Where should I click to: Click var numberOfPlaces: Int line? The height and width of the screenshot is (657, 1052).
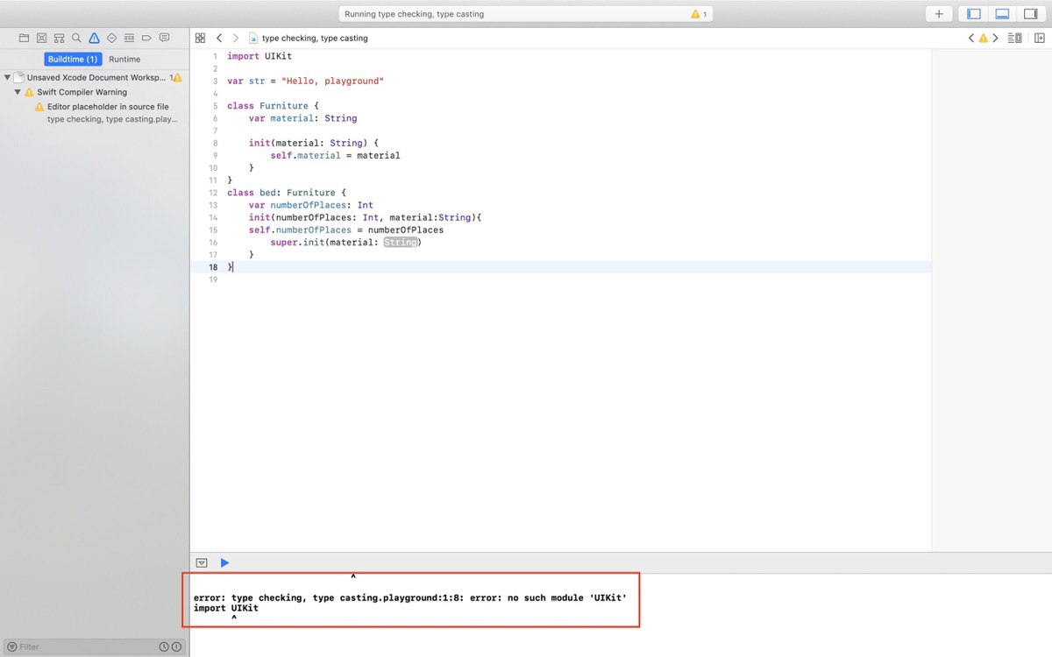(311, 205)
